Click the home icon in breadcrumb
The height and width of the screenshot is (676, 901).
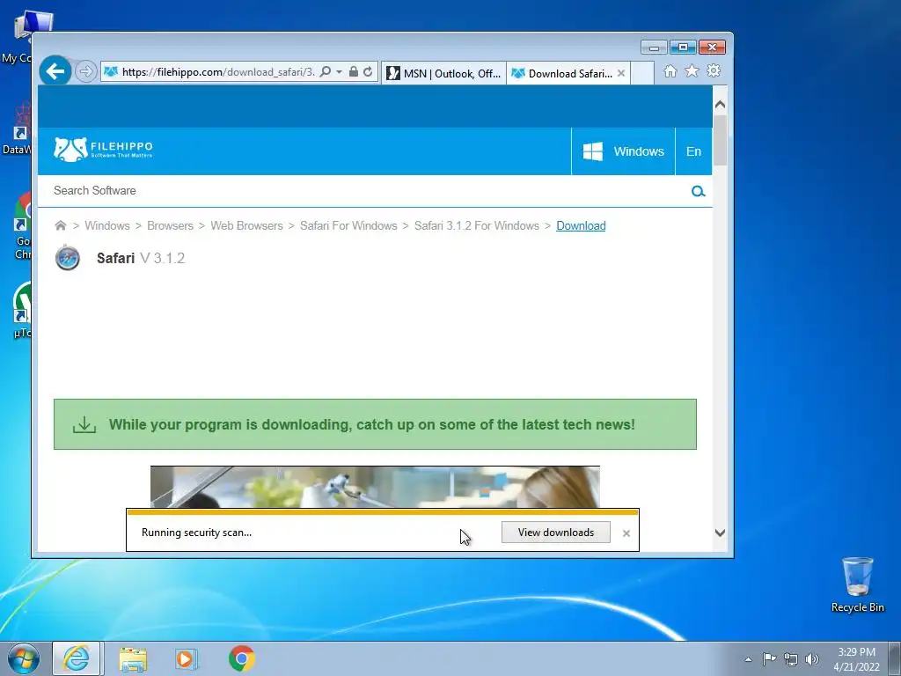point(61,225)
